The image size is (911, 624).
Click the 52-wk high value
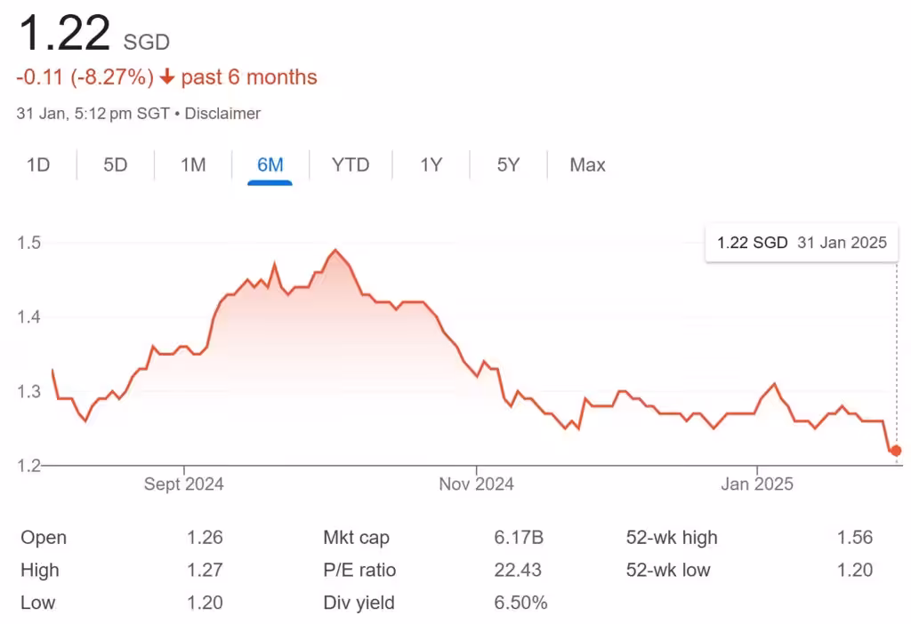(x=856, y=537)
